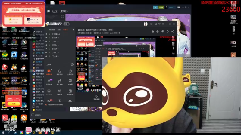The image size is (241, 135).
Task: Open the 歌词助手 tool
Action: click(70, 92)
